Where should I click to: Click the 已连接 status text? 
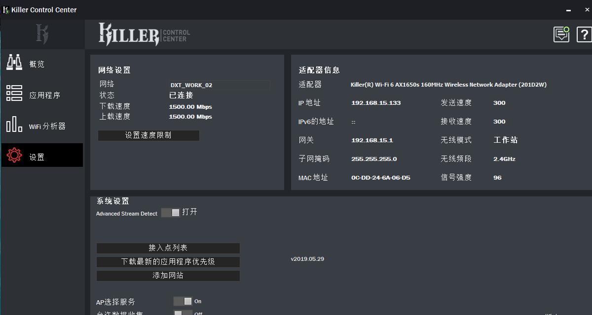tap(181, 95)
